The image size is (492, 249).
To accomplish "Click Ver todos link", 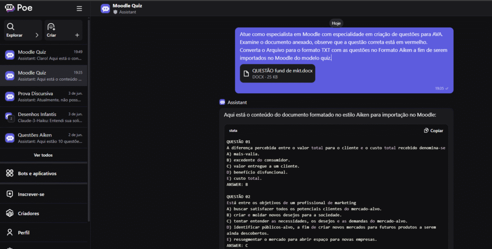I will 43,155.
